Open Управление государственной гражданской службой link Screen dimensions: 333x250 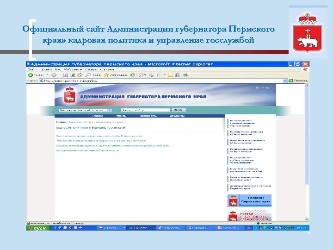coord(101,141)
